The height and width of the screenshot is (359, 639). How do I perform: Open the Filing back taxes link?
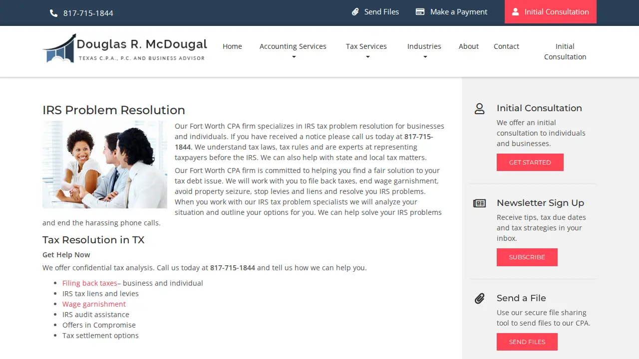pos(90,283)
